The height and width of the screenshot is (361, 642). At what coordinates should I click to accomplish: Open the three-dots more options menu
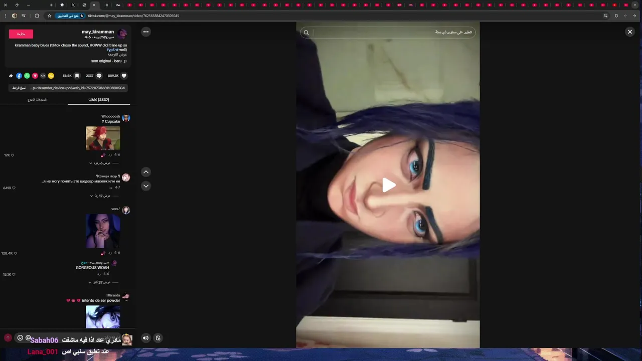[146, 32]
